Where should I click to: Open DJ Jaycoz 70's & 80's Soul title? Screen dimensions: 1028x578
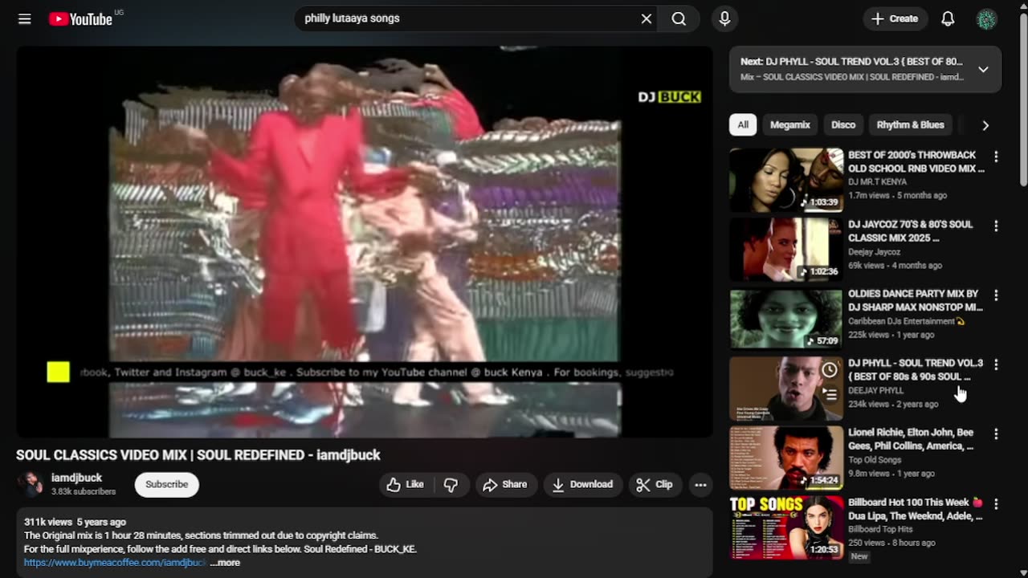point(911,231)
